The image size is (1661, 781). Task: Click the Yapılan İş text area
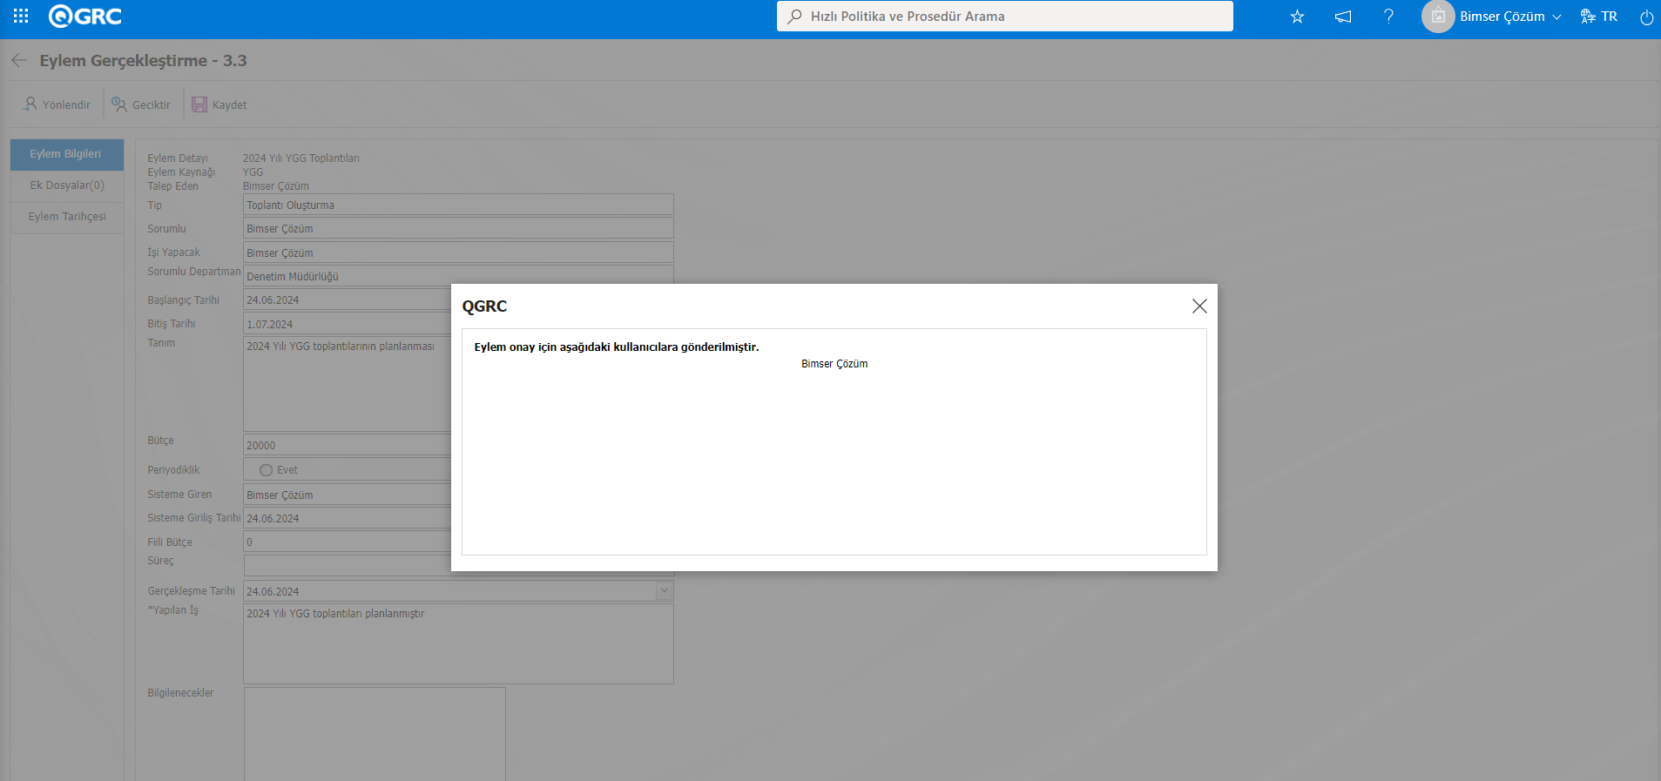458,643
